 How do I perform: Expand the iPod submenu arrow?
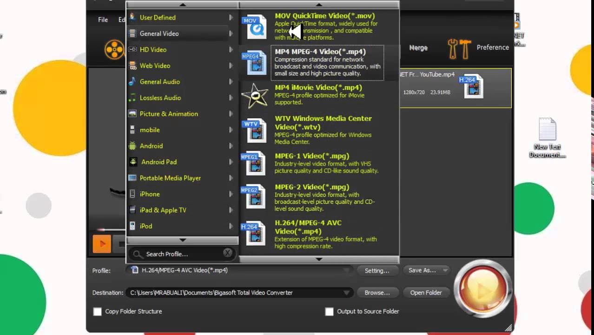point(231,226)
